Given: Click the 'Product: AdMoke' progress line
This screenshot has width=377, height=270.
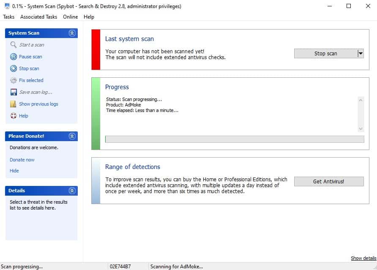Looking at the screenshot, I should tap(123, 105).
